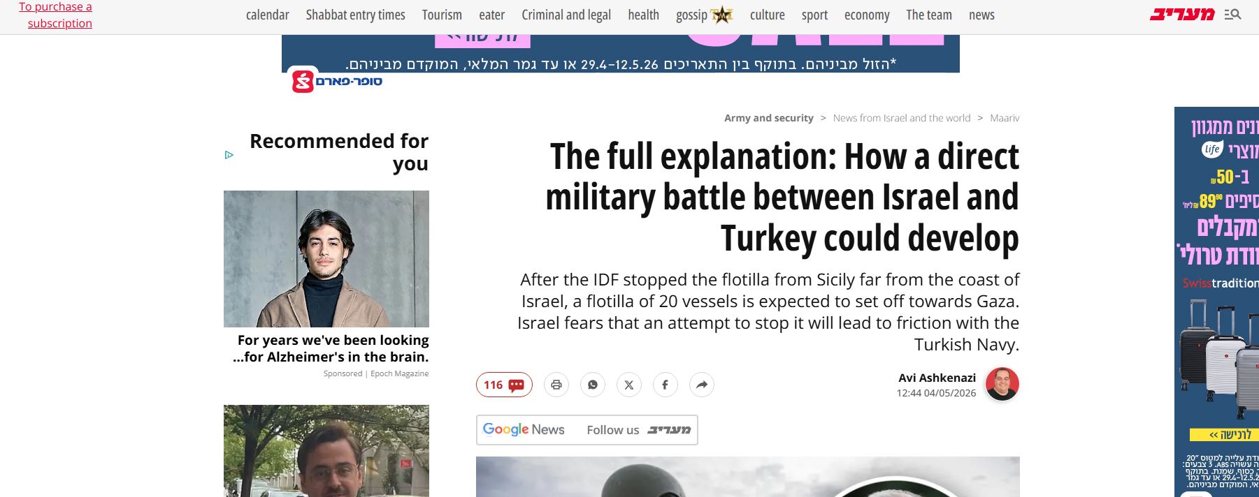Open the eater section
This screenshot has height=497, width=1259.
pos(491,15)
